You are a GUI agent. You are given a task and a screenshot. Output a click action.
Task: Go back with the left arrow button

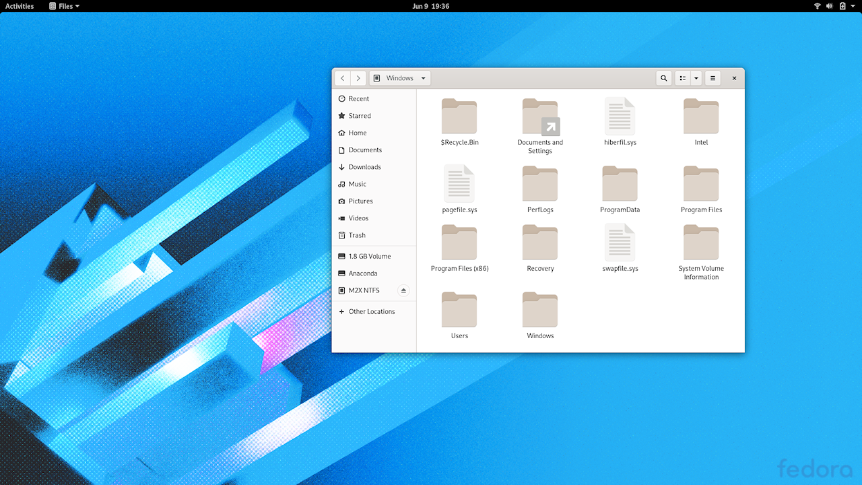(343, 78)
